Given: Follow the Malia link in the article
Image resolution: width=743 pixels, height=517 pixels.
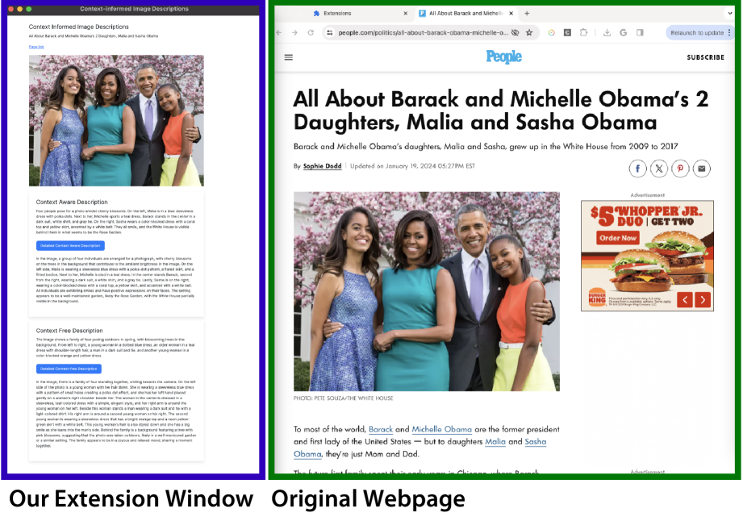Looking at the screenshot, I should pos(495,442).
